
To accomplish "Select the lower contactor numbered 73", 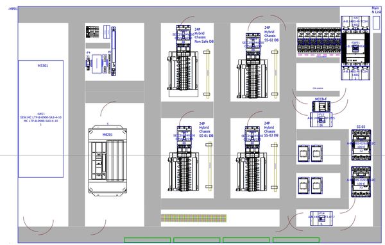I will 361,182.
